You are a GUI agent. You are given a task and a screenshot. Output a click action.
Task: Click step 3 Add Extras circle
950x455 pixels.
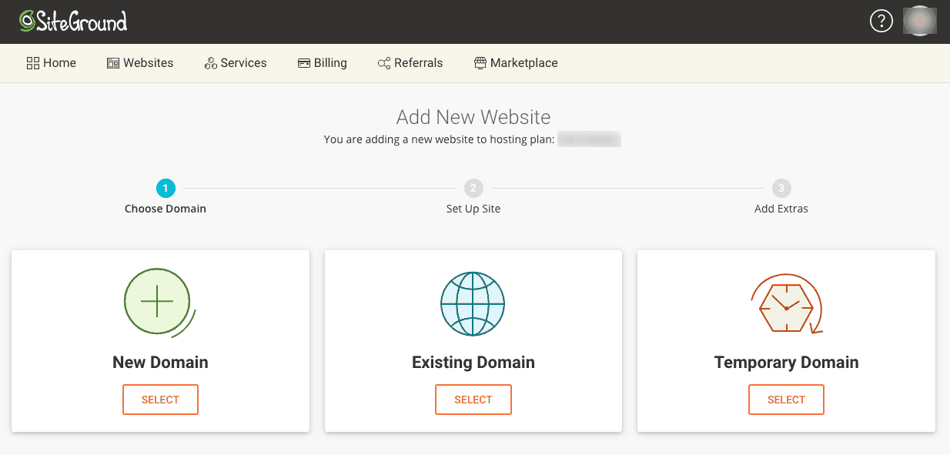tap(781, 188)
